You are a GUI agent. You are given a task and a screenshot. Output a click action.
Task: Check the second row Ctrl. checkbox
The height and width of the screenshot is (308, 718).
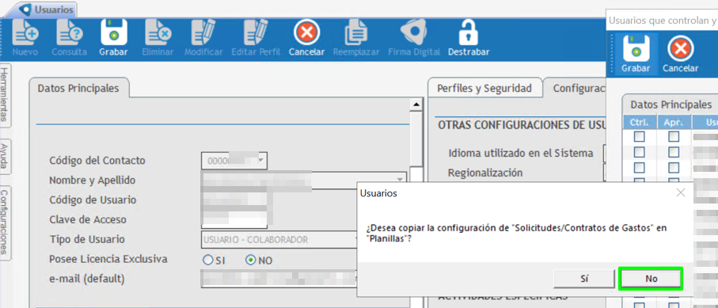point(639,152)
